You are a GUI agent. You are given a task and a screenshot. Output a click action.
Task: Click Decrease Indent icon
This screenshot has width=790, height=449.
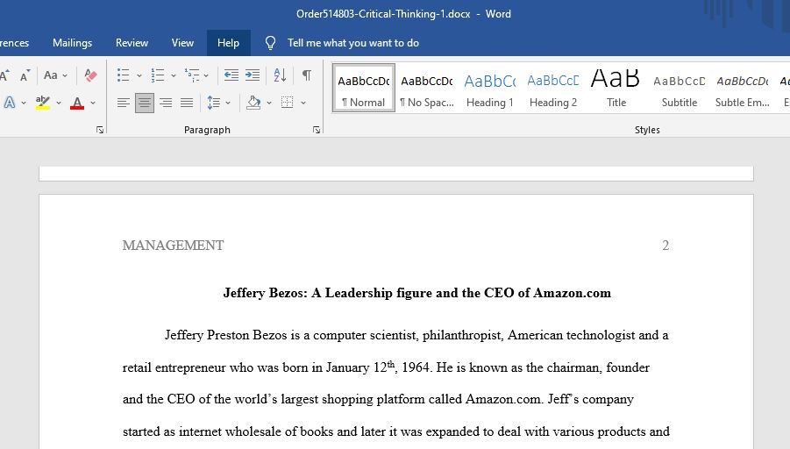[231, 75]
